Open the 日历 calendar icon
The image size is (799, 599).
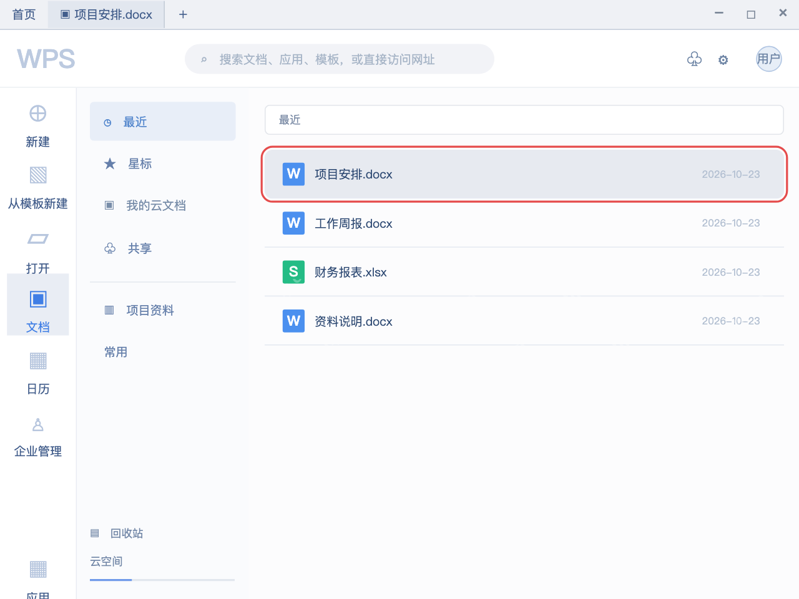38,361
